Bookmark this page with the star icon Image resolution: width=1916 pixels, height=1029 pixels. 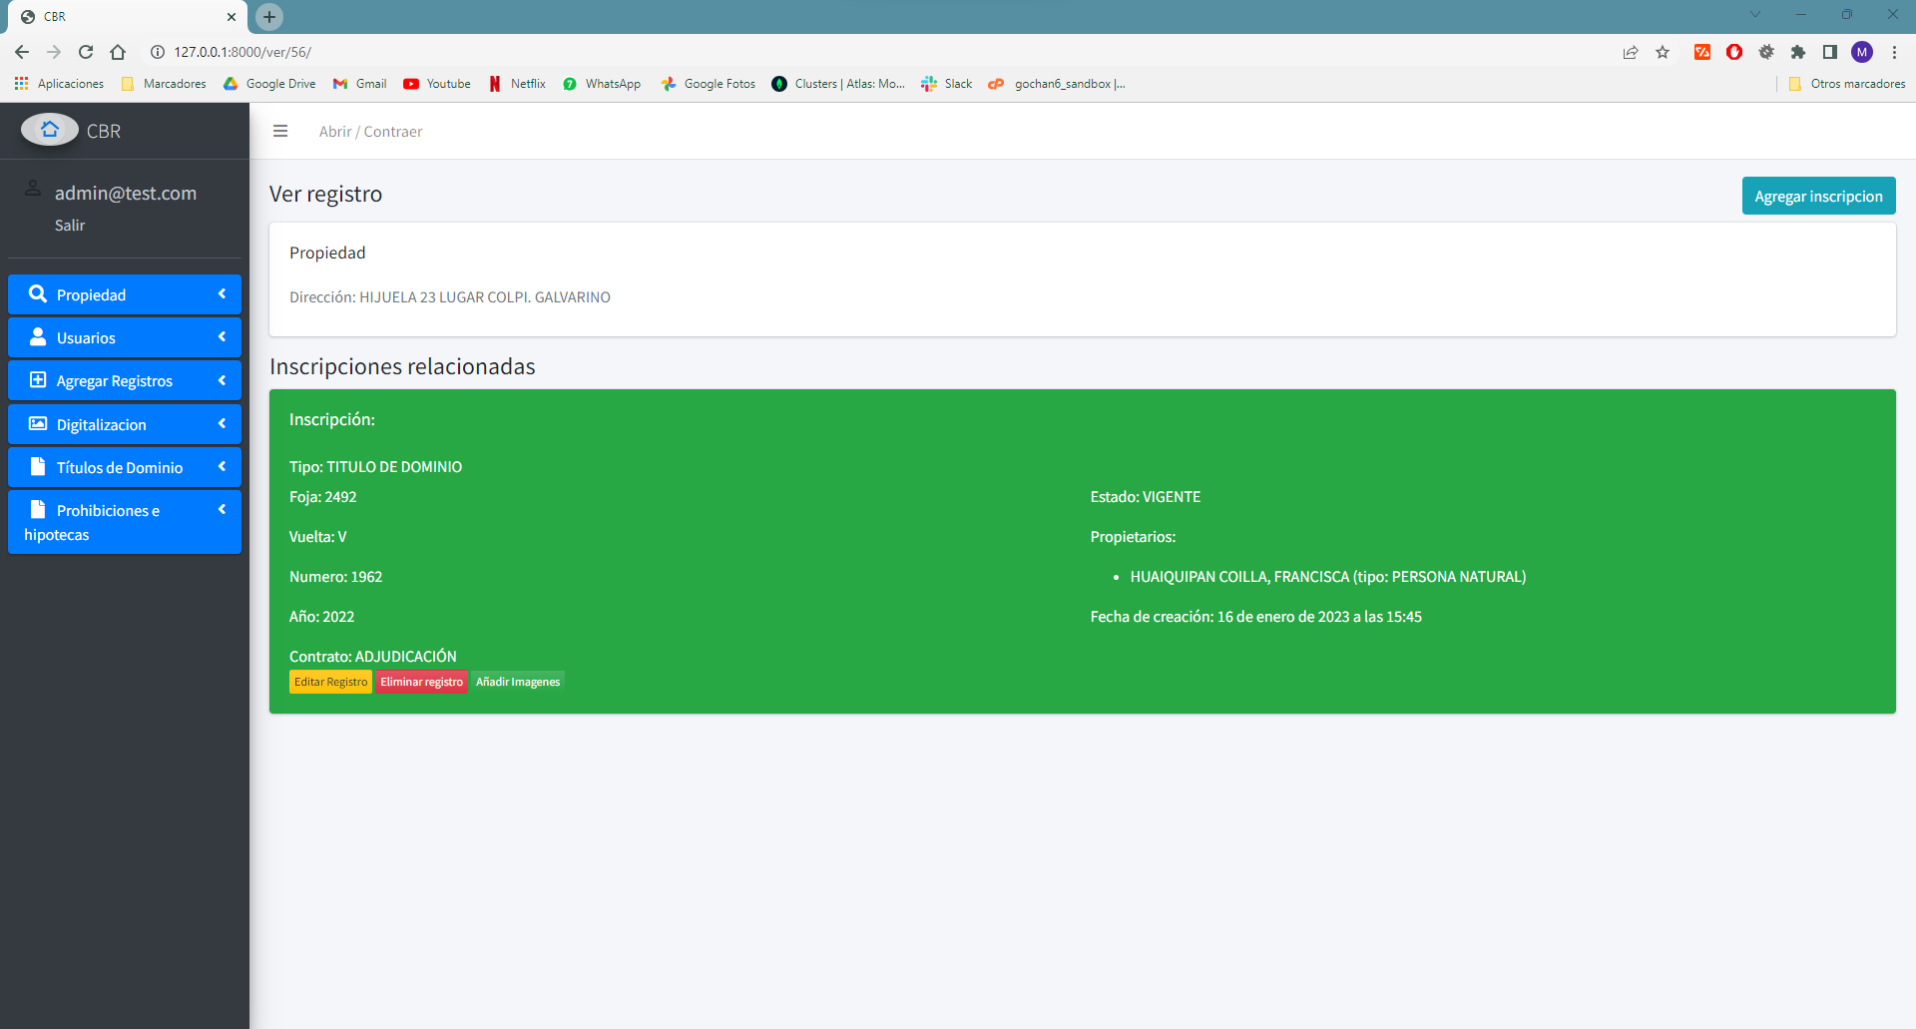coord(1663,52)
